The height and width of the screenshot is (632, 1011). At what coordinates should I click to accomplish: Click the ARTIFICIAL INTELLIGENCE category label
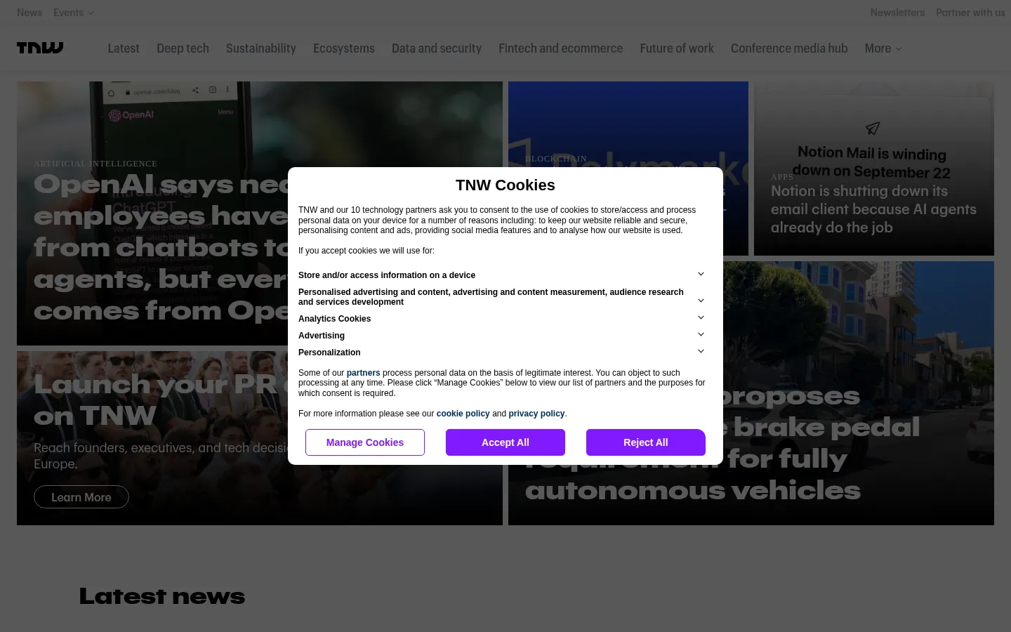point(95,164)
